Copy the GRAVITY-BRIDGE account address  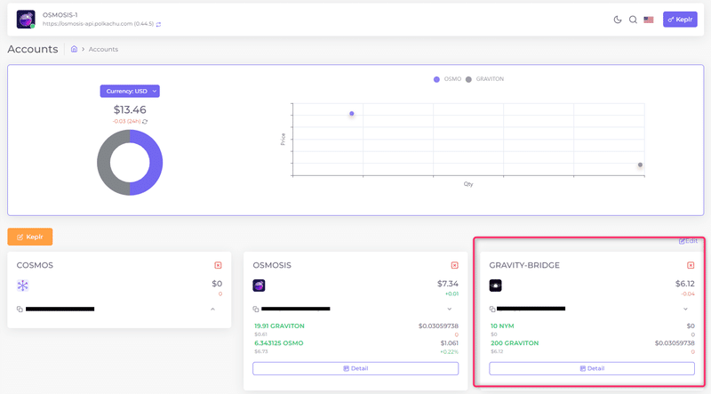[x=492, y=310]
